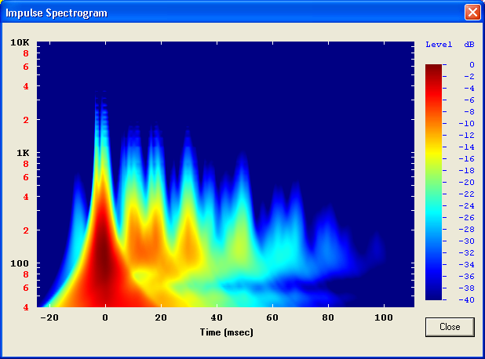This screenshot has height=359, width=485.
Task: Click the 'Time (msec)' axis label
Action: [227, 332]
